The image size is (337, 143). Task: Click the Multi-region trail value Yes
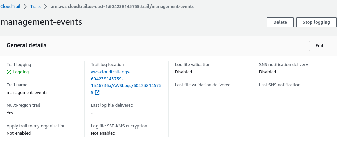coord(10,113)
